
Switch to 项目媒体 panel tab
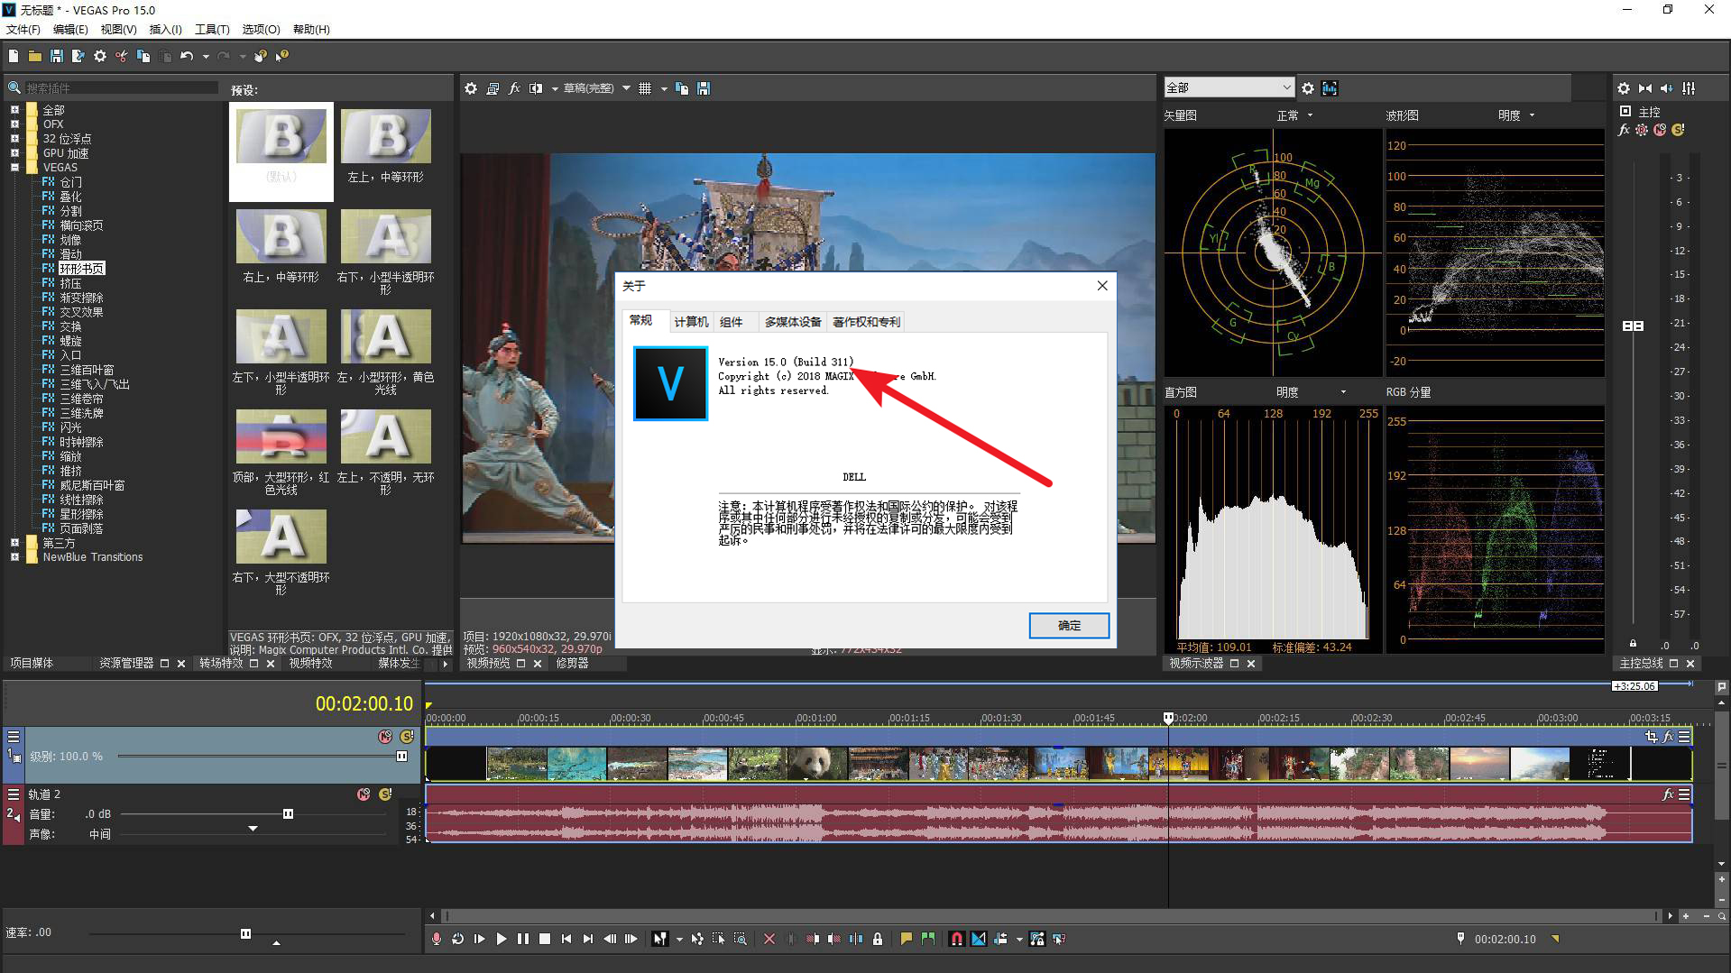click(32, 663)
